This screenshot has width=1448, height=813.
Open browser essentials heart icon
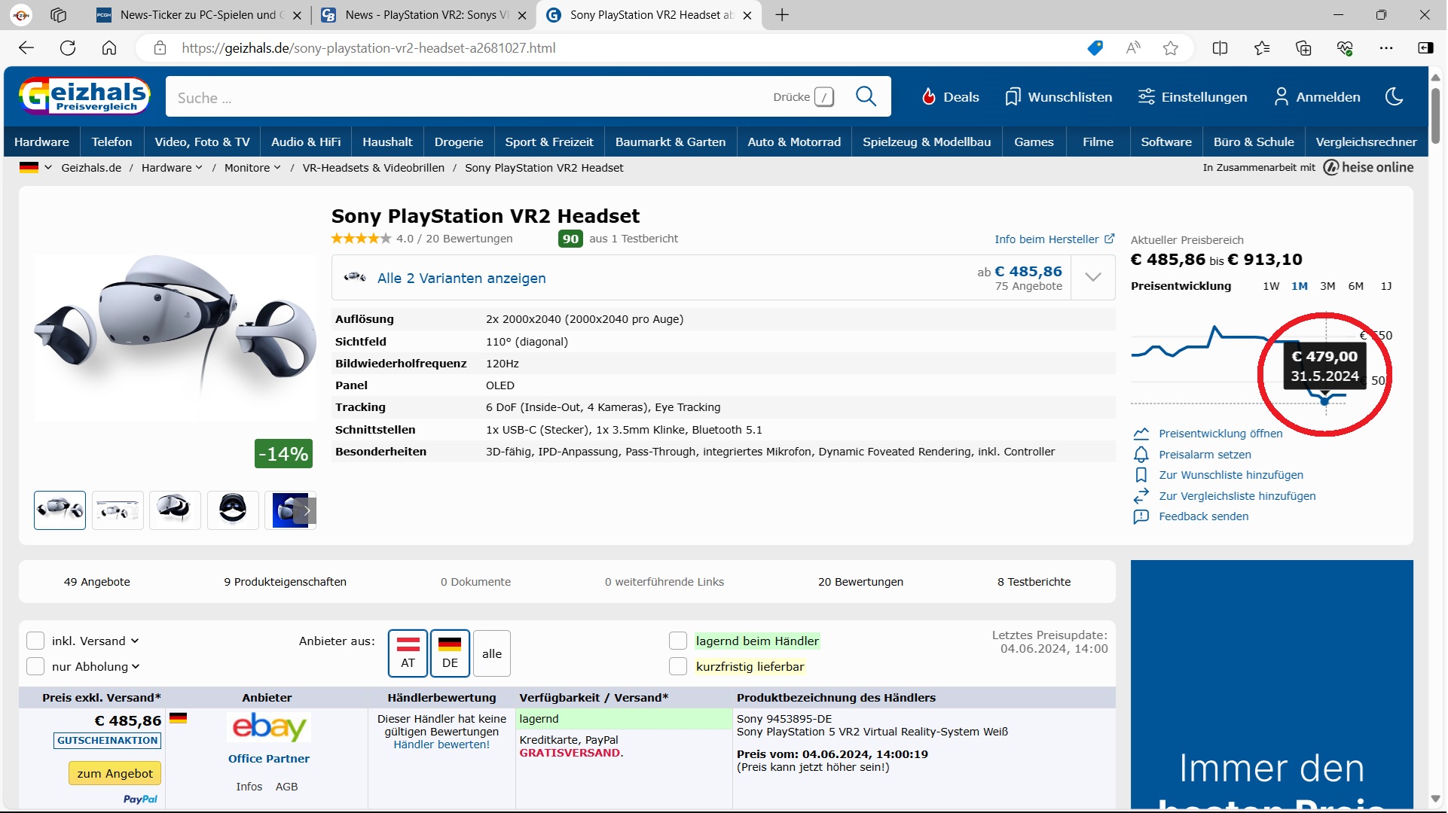click(1345, 48)
